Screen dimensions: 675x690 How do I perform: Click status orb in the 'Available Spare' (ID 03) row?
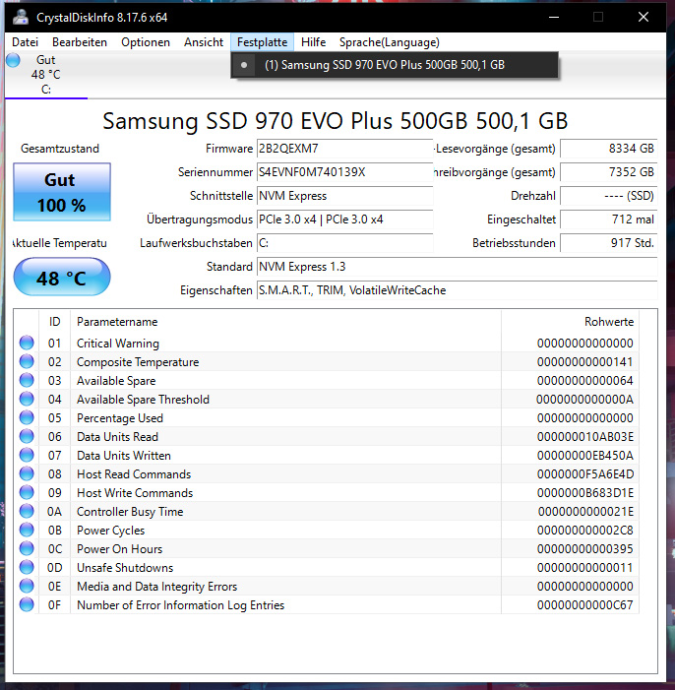[x=27, y=380]
